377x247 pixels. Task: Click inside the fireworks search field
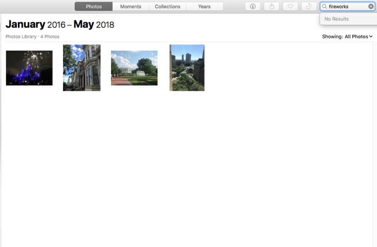(x=347, y=6)
